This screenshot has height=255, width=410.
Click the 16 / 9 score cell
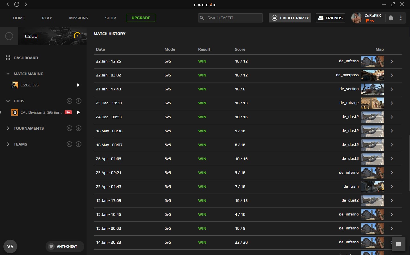pyautogui.click(x=240, y=228)
